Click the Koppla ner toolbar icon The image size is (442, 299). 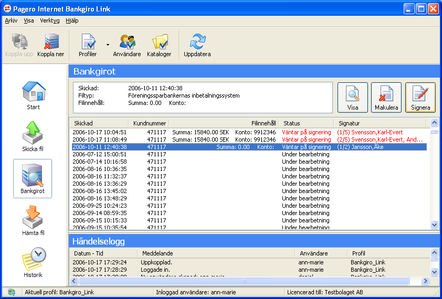tap(51, 45)
